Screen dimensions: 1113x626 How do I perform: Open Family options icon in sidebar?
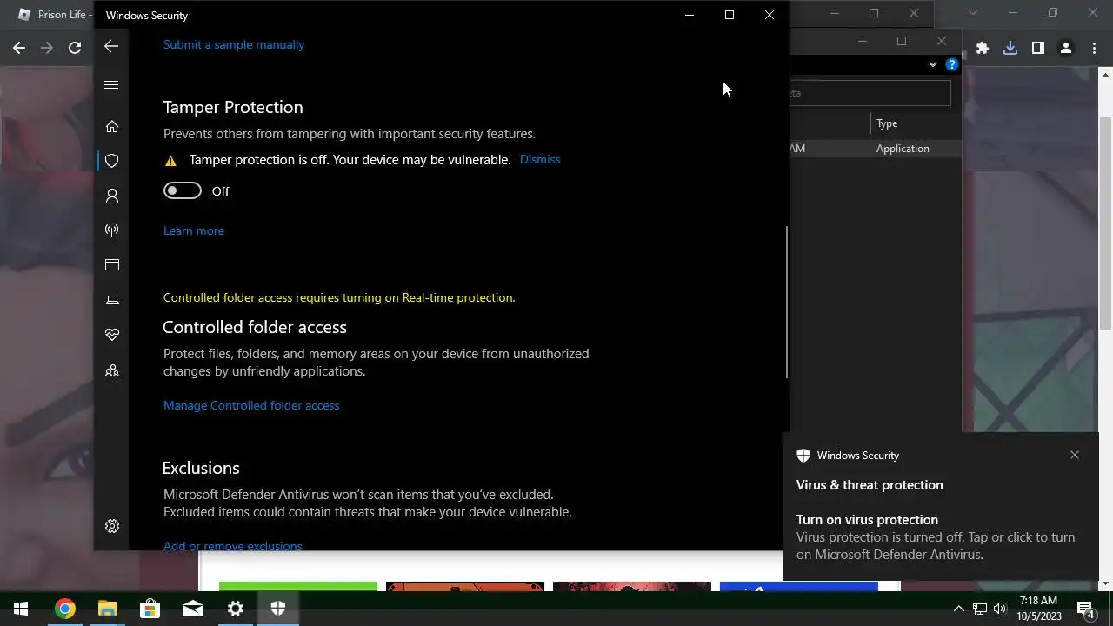coord(112,371)
